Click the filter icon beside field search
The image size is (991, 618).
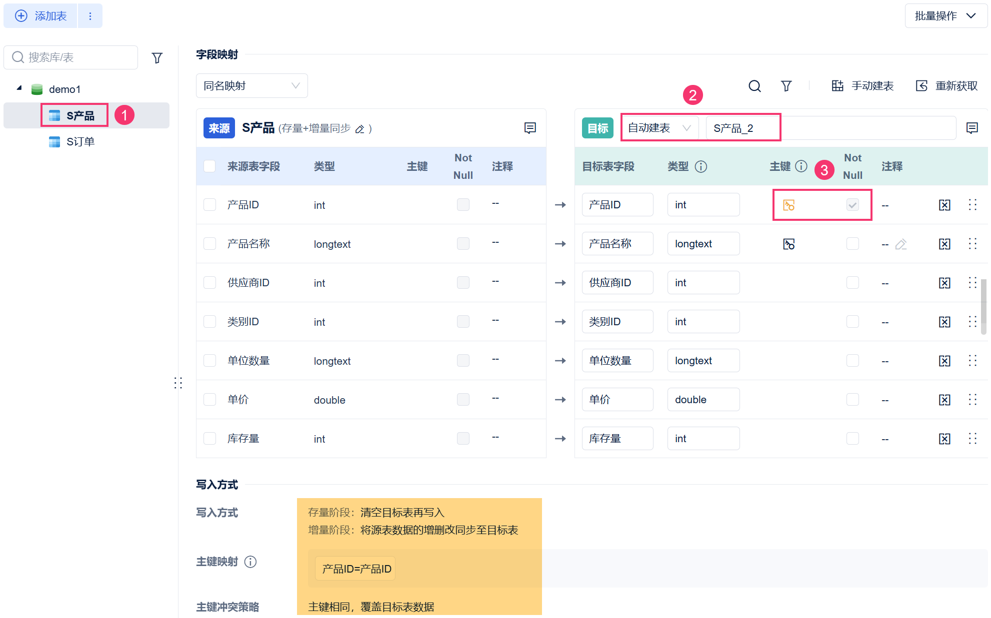pyautogui.click(x=786, y=86)
